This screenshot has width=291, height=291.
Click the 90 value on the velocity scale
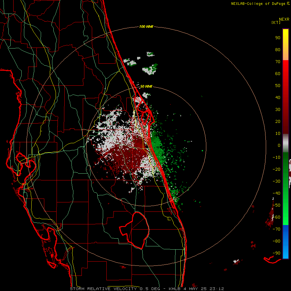point(278,38)
